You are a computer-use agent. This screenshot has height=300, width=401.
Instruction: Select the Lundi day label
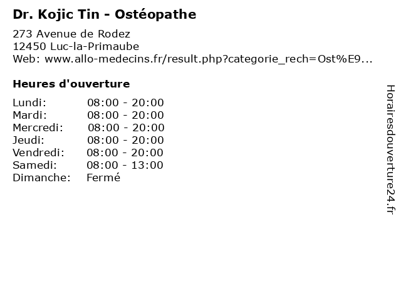pyautogui.click(x=29, y=102)
